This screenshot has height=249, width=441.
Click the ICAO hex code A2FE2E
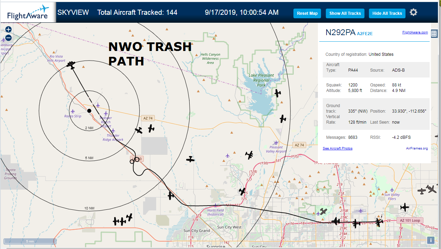[364, 34]
